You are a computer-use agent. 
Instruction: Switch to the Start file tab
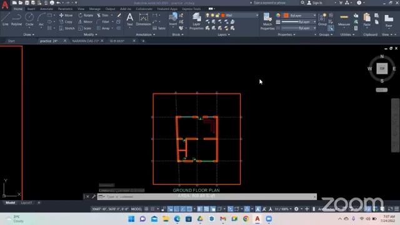11,41
